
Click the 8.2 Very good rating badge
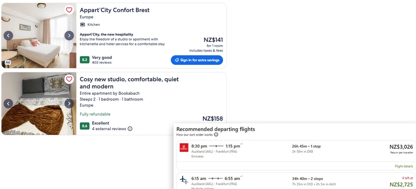tap(84, 60)
